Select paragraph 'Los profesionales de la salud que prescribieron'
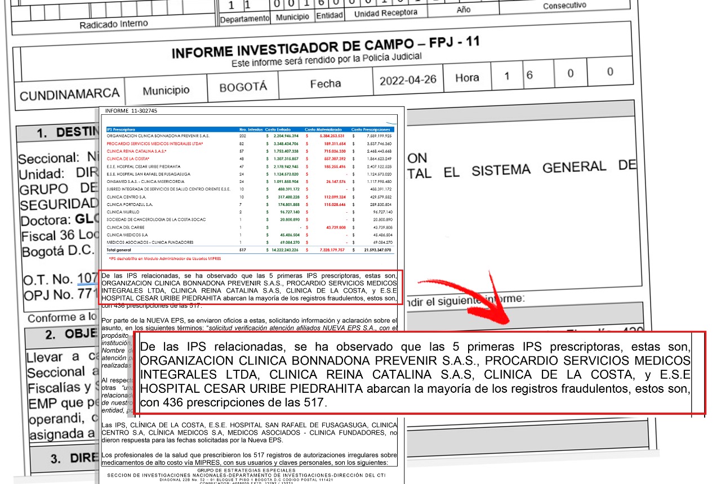Screen dimensions: 721x484 [x=249, y=458]
